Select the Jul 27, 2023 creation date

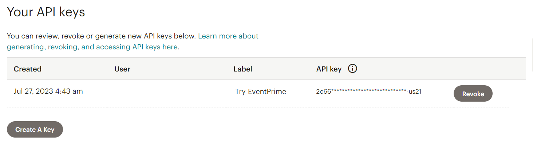[33, 91]
